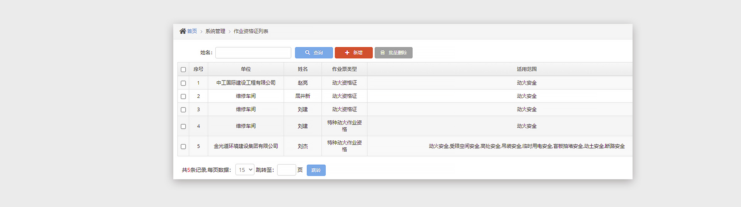Click the plus icon on 新增 button
This screenshot has width=741, height=207.
click(x=347, y=53)
